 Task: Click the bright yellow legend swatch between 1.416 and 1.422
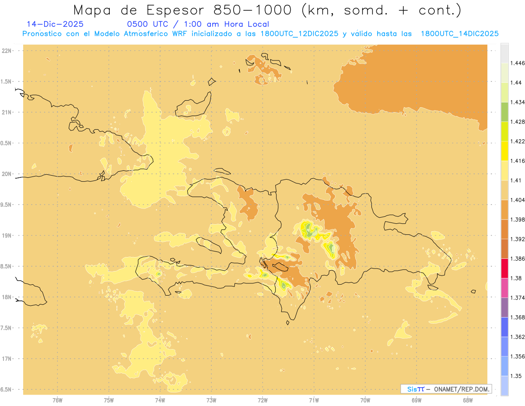tap(504, 151)
